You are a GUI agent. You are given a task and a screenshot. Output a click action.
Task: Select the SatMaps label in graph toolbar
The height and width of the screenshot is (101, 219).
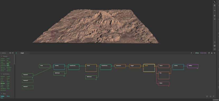197,53
